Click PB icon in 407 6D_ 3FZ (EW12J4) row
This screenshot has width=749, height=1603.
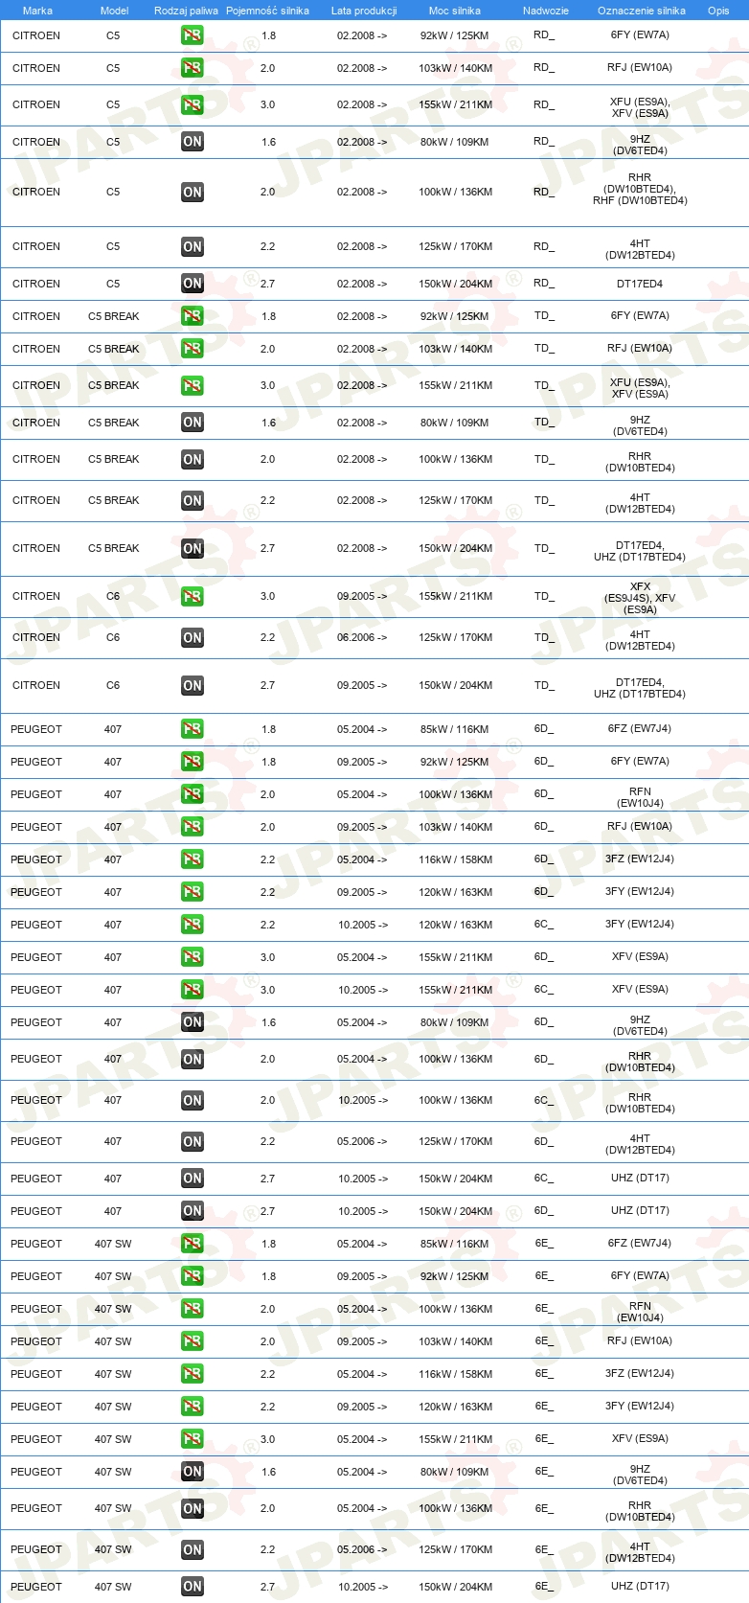coord(193,859)
